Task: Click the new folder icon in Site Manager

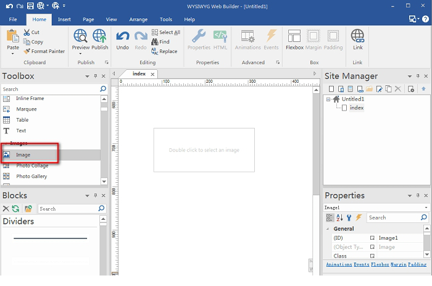Action: [x=369, y=89]
